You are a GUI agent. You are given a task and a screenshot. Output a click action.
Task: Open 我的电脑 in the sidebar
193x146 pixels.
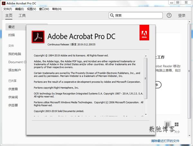coord(15,54)
